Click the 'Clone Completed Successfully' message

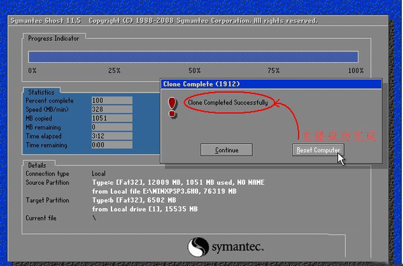[x=228, y=103]
